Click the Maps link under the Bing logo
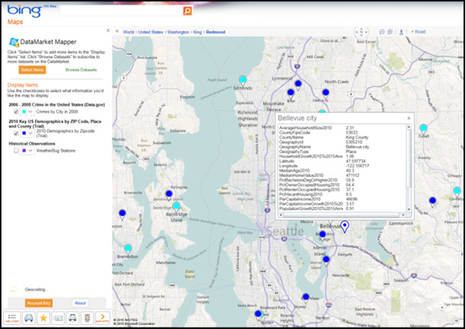 [x=15, y=22]
